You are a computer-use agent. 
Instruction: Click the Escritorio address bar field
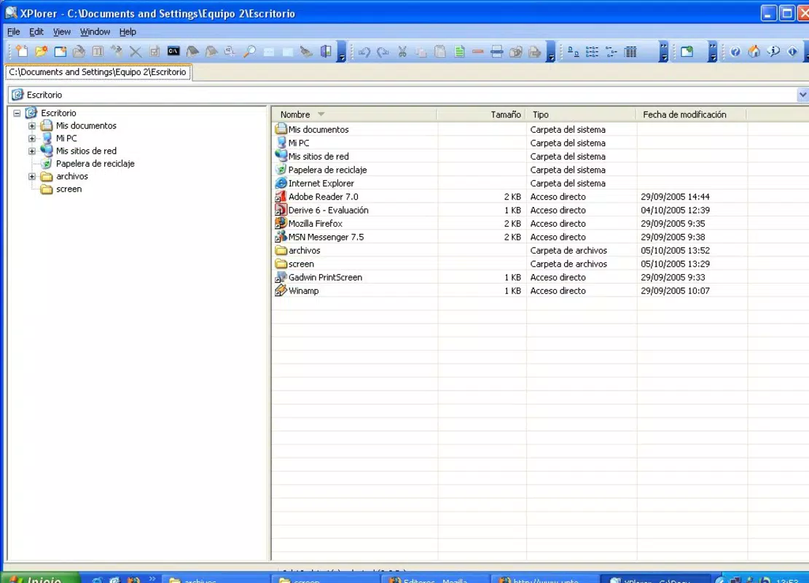pos(402,95)
